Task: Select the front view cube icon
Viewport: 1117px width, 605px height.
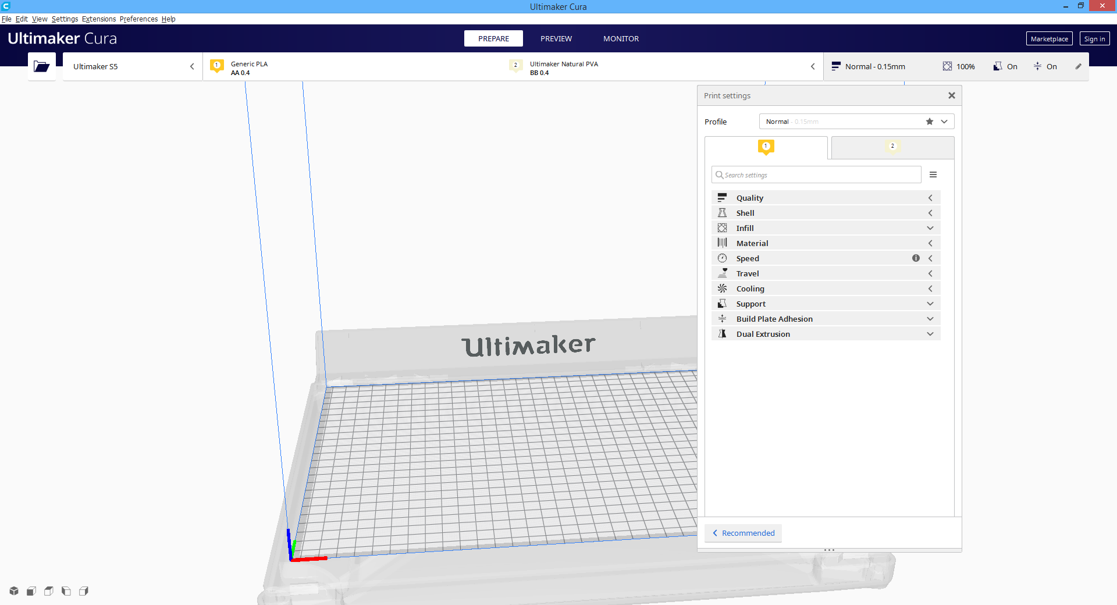Action: (31, 591)
